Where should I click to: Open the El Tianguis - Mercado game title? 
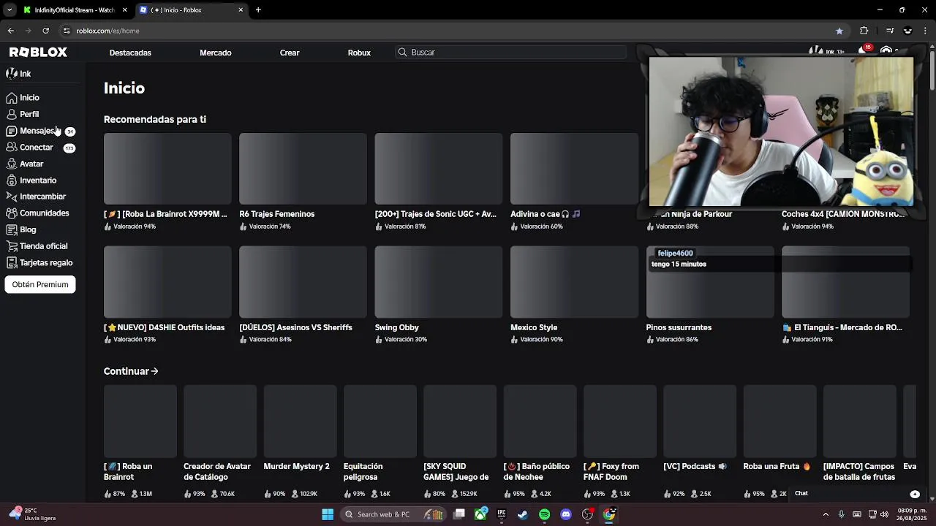coord(842,327)
